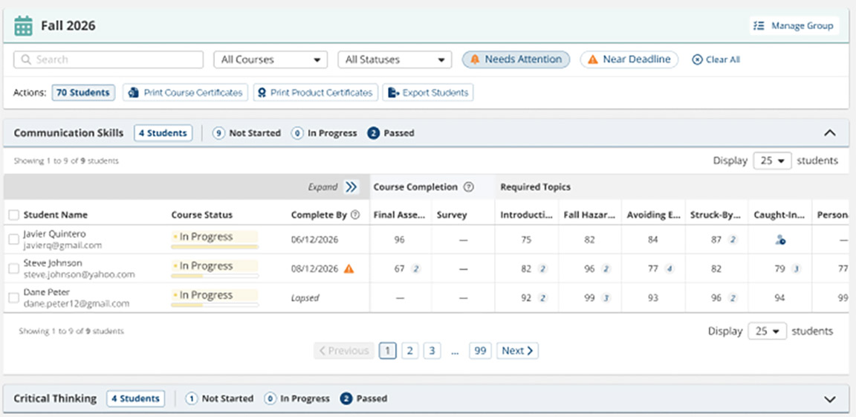Open the bottom Display 25 students dropdown

pos(767,332)
